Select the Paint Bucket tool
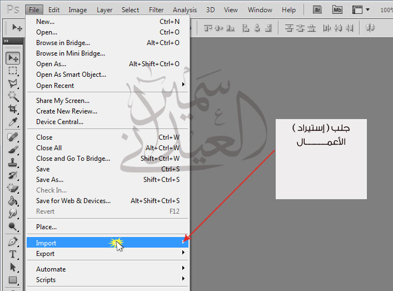The image size is (393, 291). tap(13, 201)
